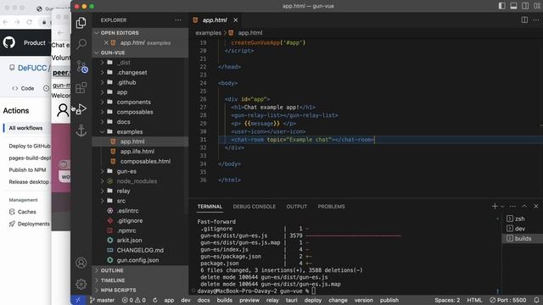Open the launch profile dropdown next to new terminal
The width and height of the screenshot is (543, 305).
[x=502, y=207]
